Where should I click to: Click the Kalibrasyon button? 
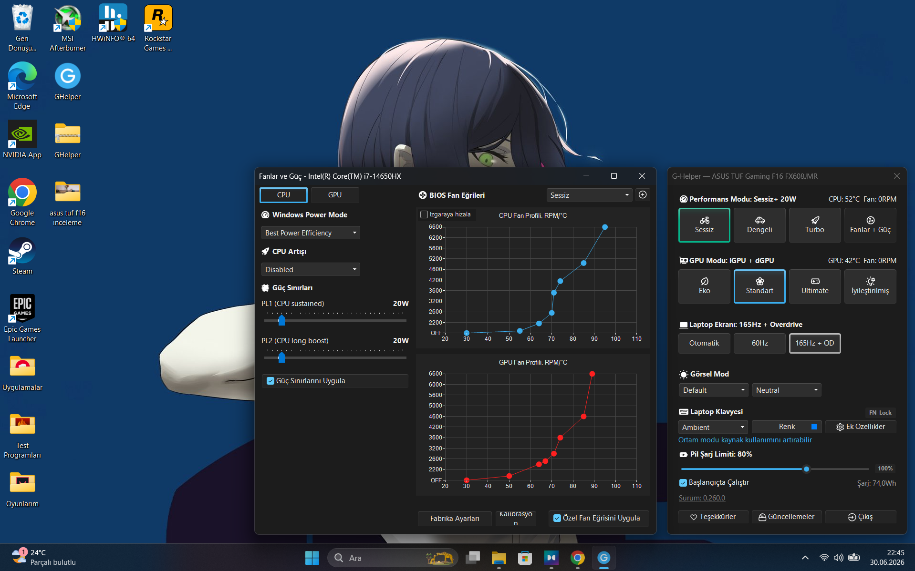[x=516, y=518]
